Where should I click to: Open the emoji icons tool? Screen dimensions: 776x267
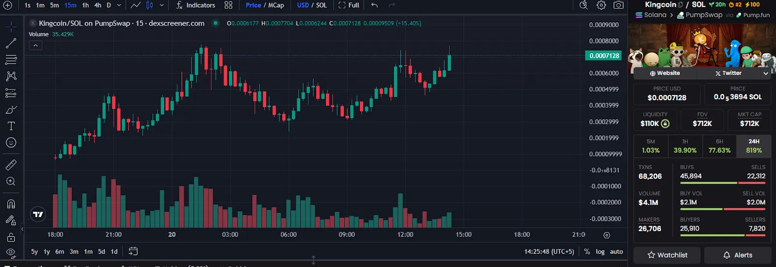point(11,142)
